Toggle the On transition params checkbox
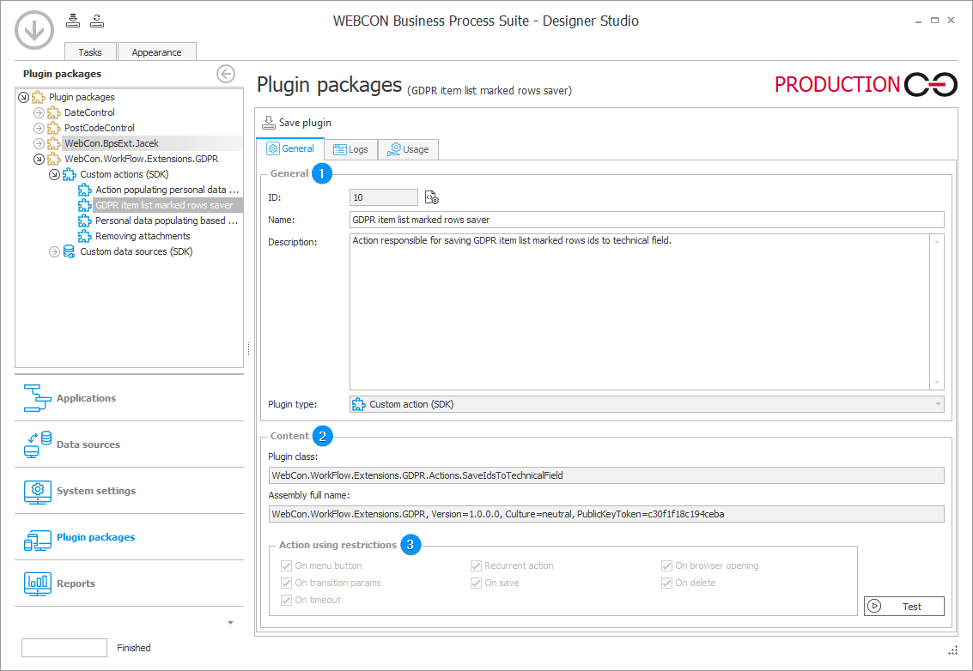The height and width of the screenshot is (671, 973). (286, 583)
